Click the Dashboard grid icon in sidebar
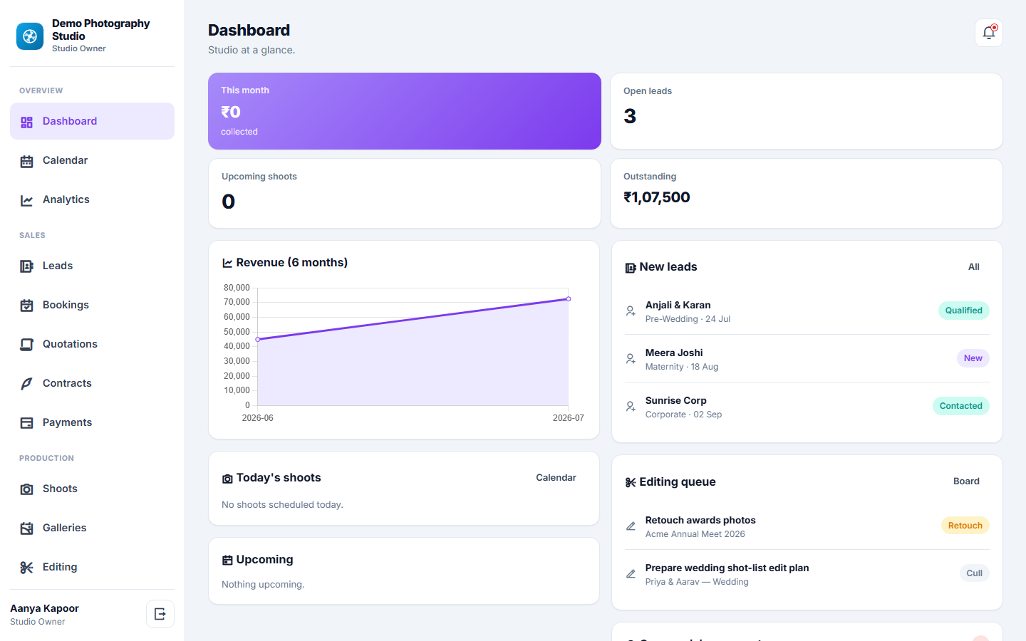 pyautogui.click(x=27, y=122)
